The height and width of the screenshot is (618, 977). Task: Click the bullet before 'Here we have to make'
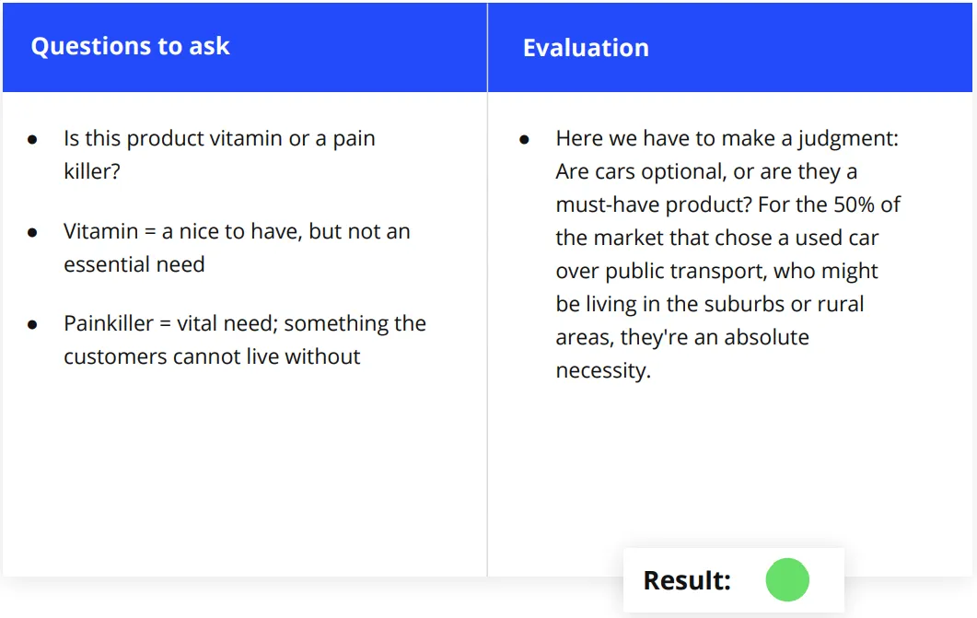524,140
